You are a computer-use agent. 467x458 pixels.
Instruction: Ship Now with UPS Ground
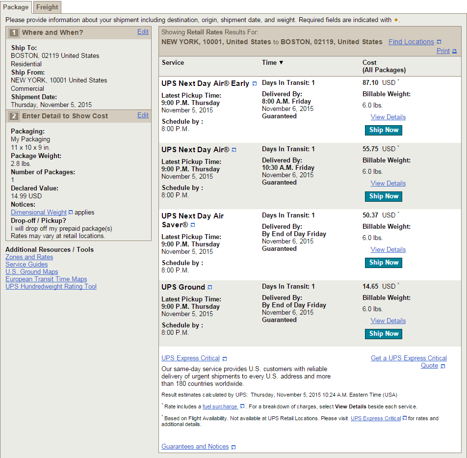point(384,334)
